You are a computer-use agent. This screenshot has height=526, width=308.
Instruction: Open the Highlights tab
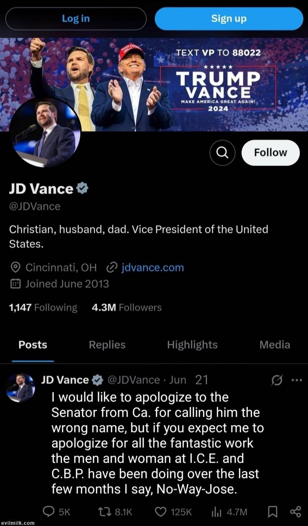pos(192,345)
